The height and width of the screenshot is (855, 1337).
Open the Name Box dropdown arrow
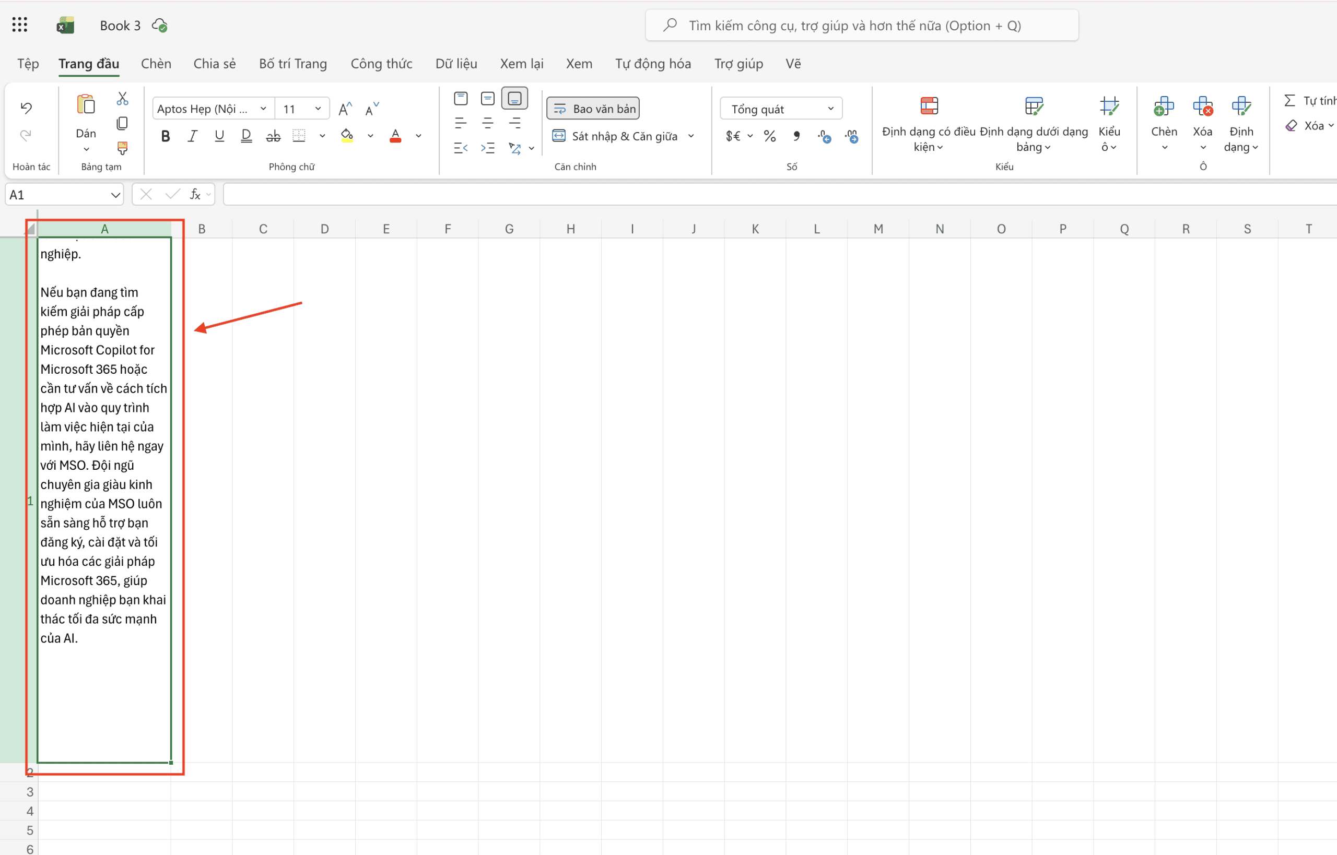pos(115,195)
